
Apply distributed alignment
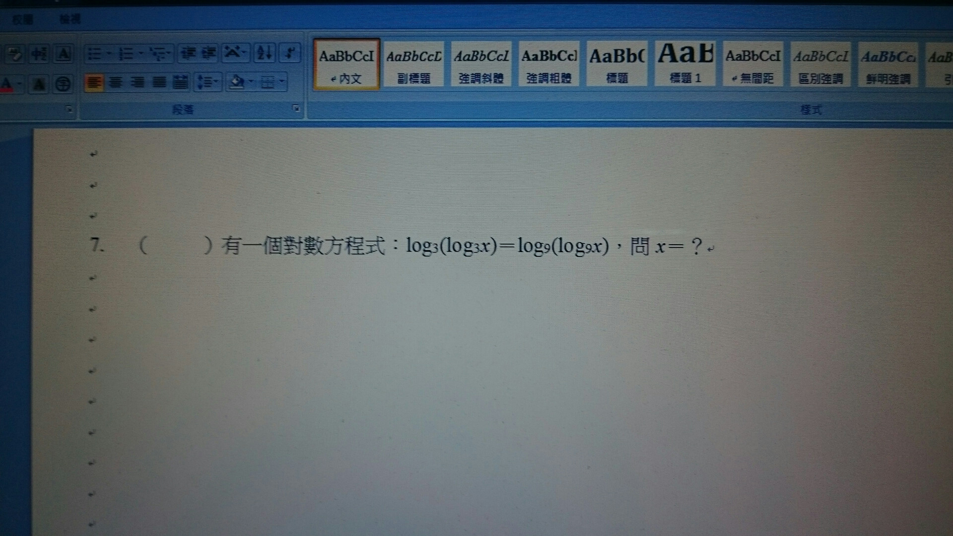(x=180, y=82)
